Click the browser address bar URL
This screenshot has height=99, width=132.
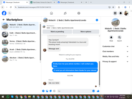click(x=34, y=7)
